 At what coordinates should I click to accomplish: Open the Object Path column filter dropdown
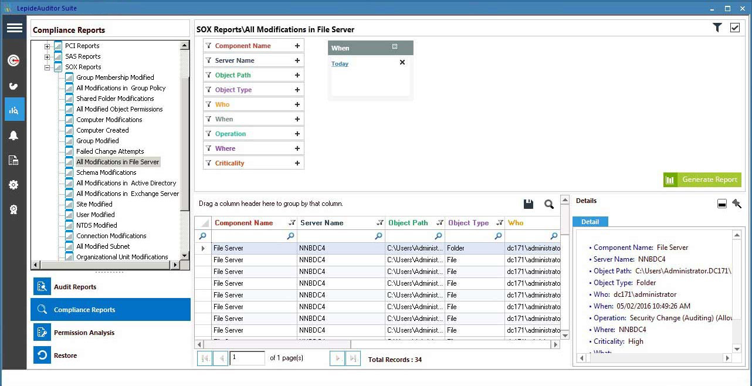pos(439,223)
